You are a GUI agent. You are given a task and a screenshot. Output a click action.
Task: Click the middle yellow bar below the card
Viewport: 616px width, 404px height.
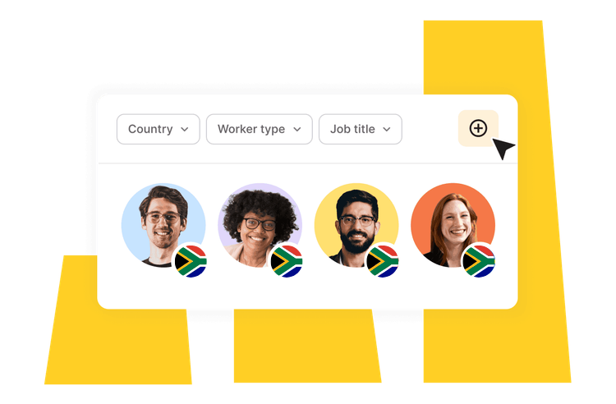pyautogui.click(x=308, y=346)
